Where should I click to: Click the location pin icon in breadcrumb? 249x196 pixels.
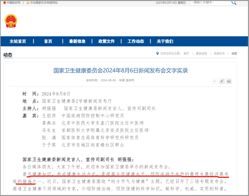[x=157, y=53]
